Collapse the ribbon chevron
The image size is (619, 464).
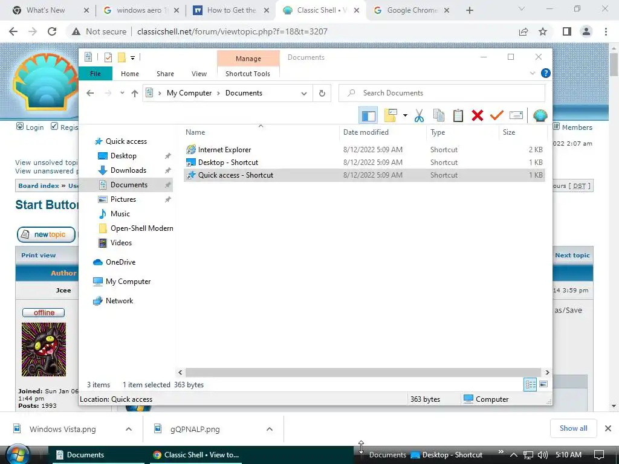532,73
